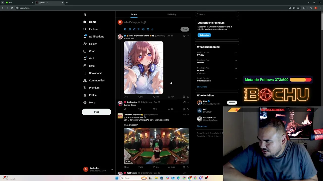Screen dimensions: 323x181
Task: Open Communities in sidebar
Action: pos(94,80)
